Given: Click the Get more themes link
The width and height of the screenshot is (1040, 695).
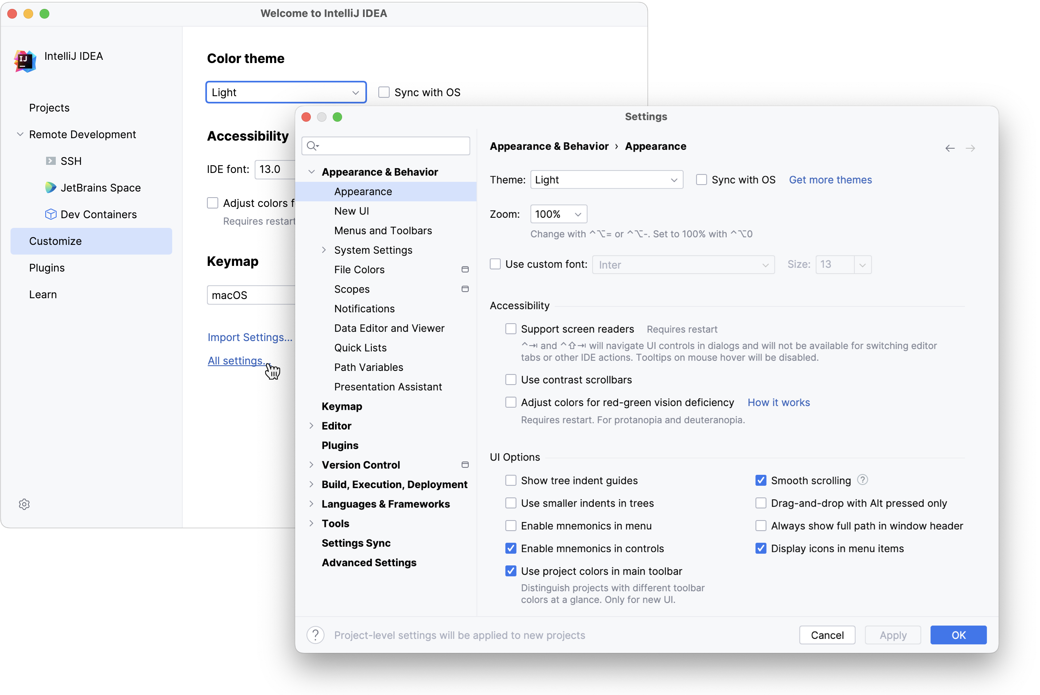Looking at the screenshot, I should coord(830,179).
